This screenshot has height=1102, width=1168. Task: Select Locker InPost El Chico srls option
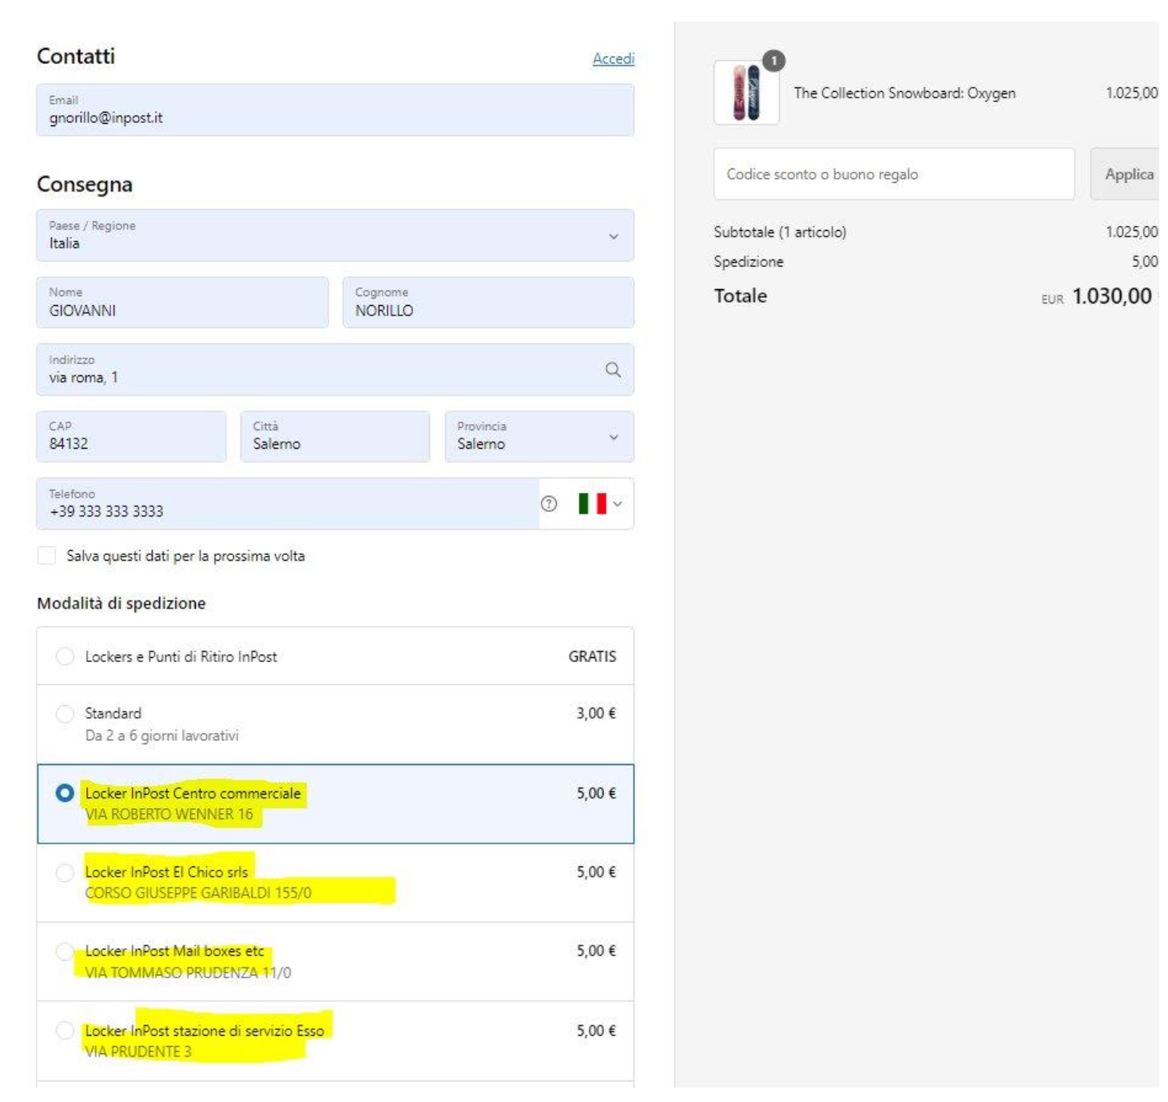[65, 873]
